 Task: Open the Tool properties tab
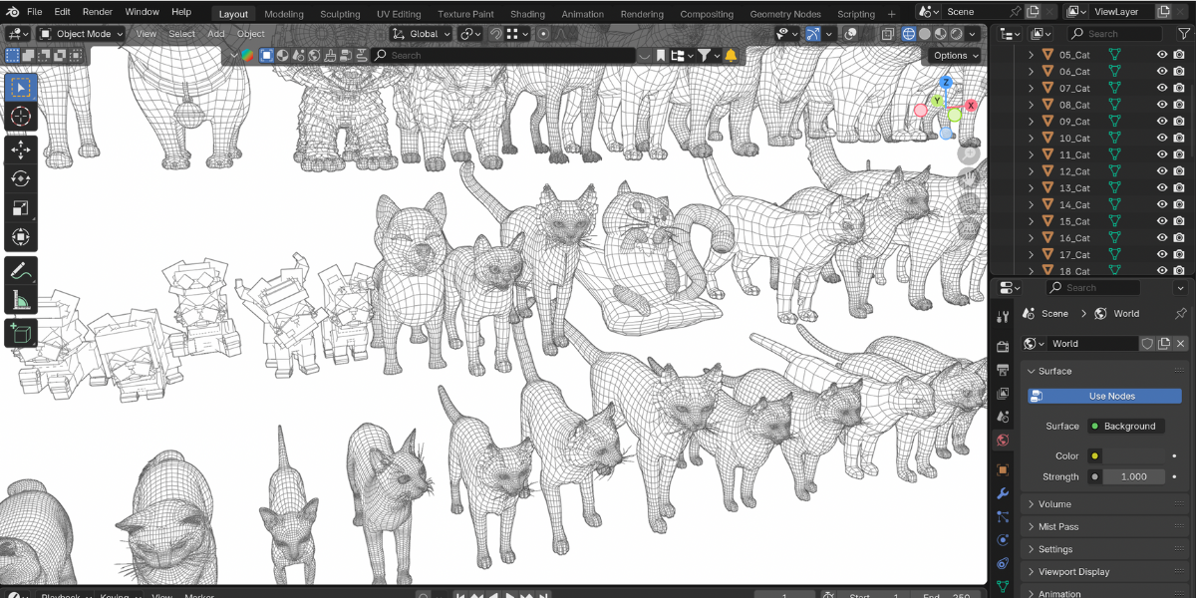1003,316
